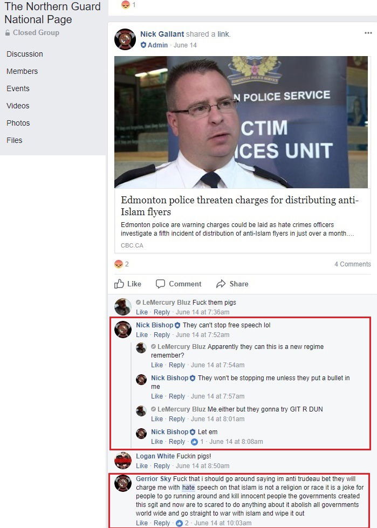Open the Members section in sidebar
Screen dimensions: 377x528
[22, 71]
